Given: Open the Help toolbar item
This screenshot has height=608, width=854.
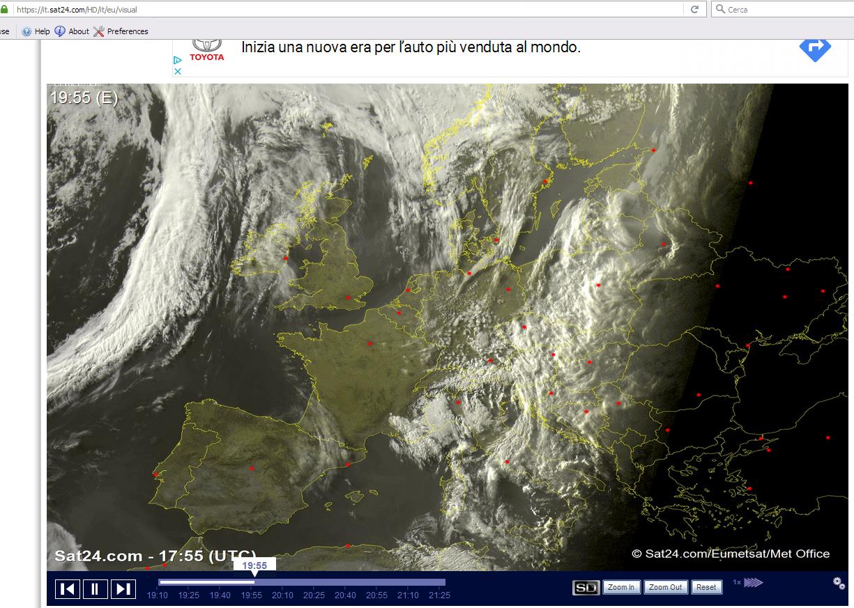Looking at the screenshot, I should point(36,31).
